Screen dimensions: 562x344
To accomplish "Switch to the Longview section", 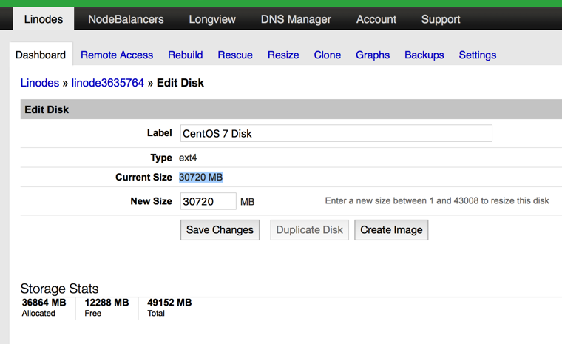I will (x=212, y=19).
